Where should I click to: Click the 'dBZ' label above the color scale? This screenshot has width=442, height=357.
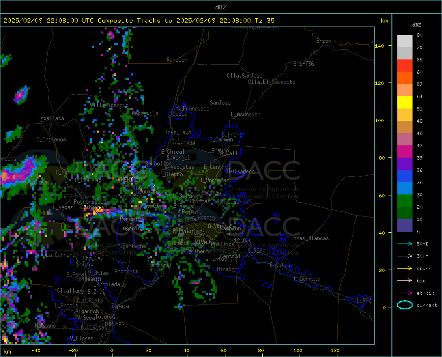(x=416, y=25)
